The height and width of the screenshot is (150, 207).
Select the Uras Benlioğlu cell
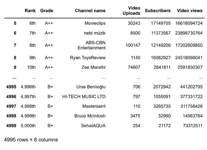[91, 87]
